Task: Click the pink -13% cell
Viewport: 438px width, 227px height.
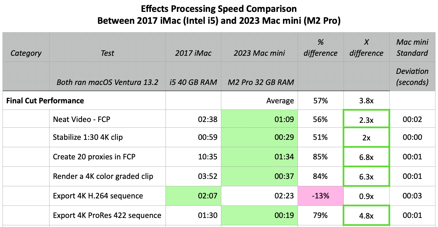Action: pyautogui.click(x=320, y=196)
